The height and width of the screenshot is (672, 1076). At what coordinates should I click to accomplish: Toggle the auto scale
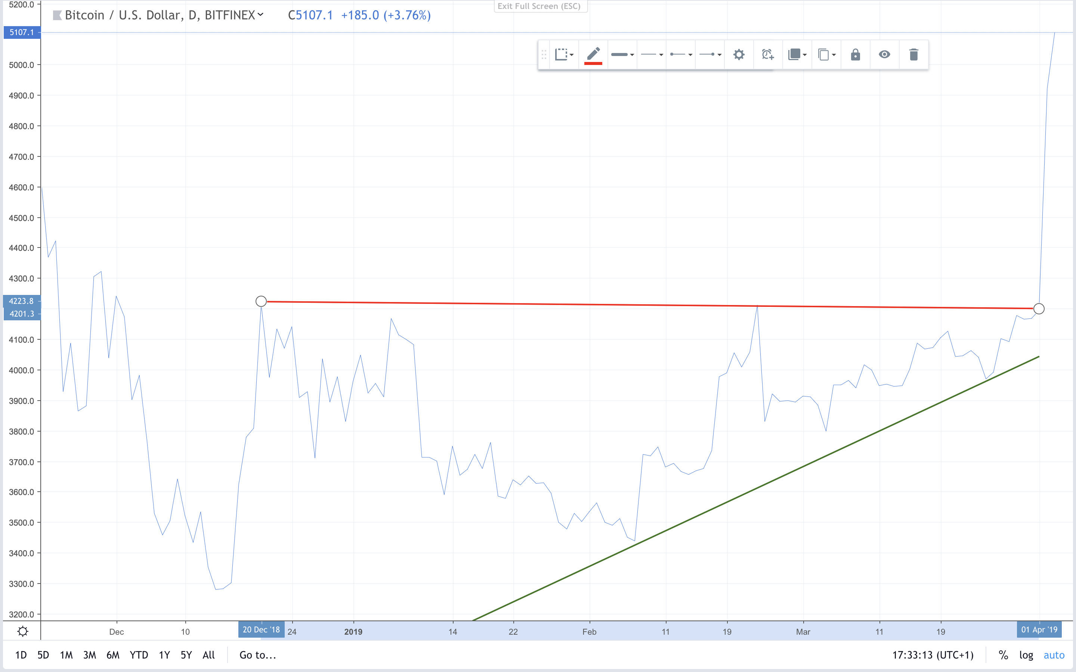[1054, 655]
